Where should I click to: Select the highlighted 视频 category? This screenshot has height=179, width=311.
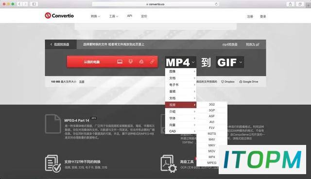click(181, 105)
